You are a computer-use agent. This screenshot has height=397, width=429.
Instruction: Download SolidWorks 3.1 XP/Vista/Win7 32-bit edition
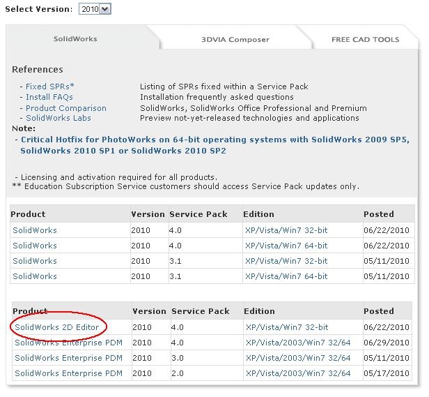[x=286, y=261]
